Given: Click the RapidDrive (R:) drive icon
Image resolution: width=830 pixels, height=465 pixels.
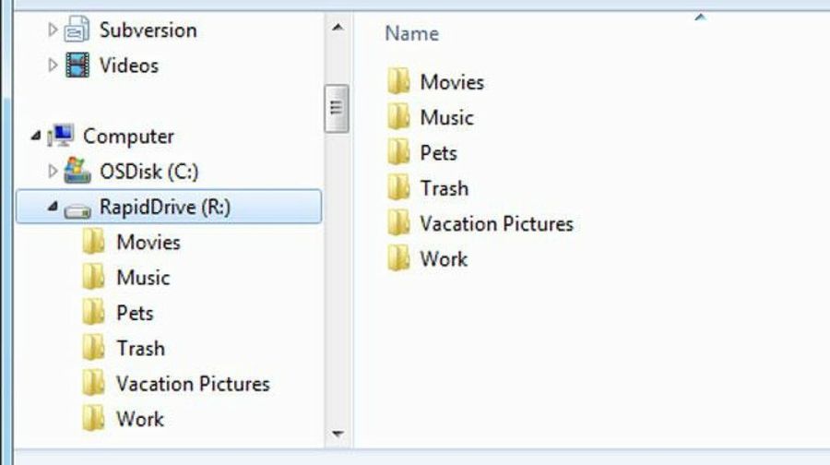Looking at the screenshot, I should click(x=77, y=209).
